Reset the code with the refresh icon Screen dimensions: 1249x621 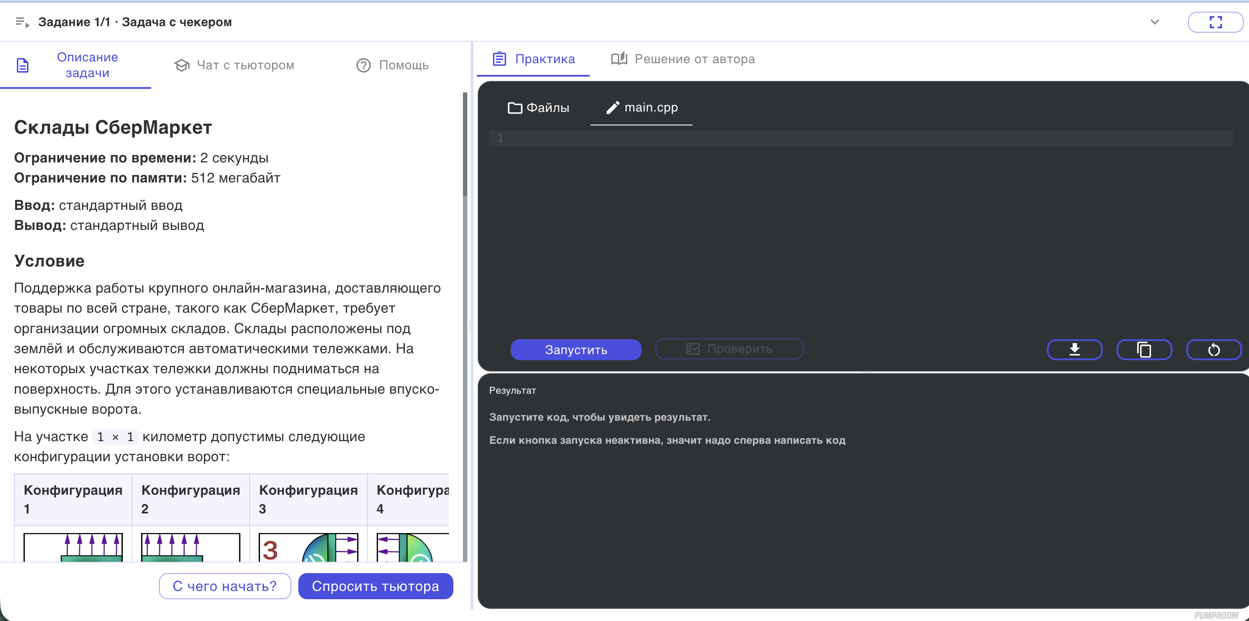click(1214, 350)
